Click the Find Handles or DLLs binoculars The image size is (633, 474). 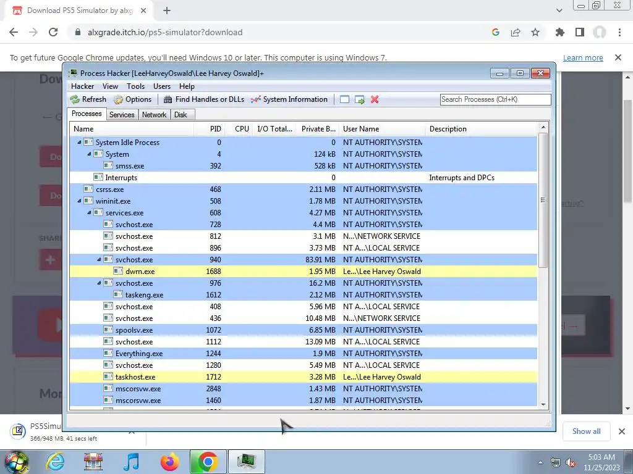click(168, 99)
